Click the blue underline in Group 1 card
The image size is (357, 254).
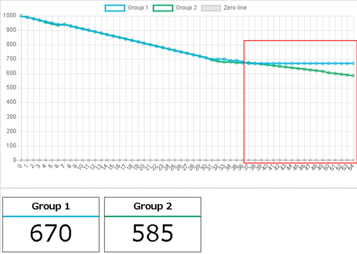point(51,217)
